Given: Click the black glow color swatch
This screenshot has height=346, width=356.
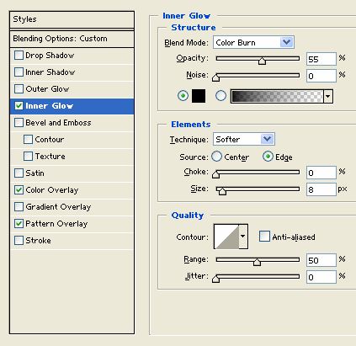Looking at the screenshot, I should click(199, 96).
